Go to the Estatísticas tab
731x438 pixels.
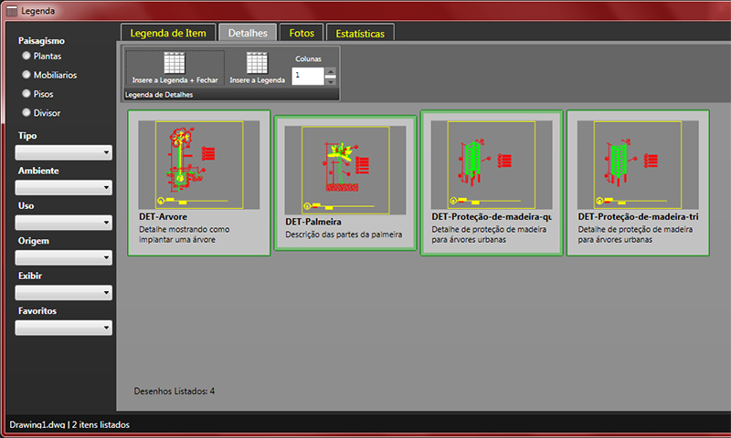pyautogui.click(x=360, y=34)
